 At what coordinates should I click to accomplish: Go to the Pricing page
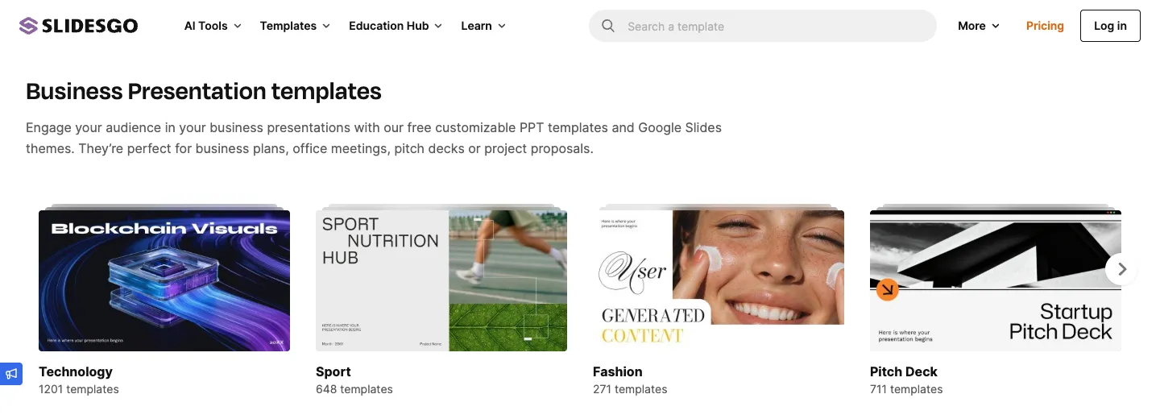[1045, 26]
